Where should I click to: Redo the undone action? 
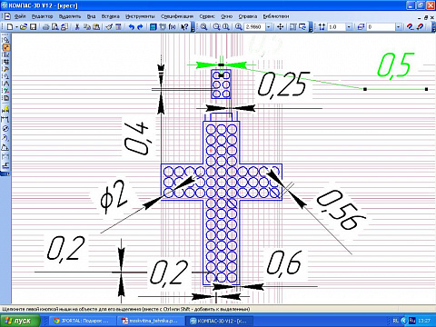click(140, 27)
